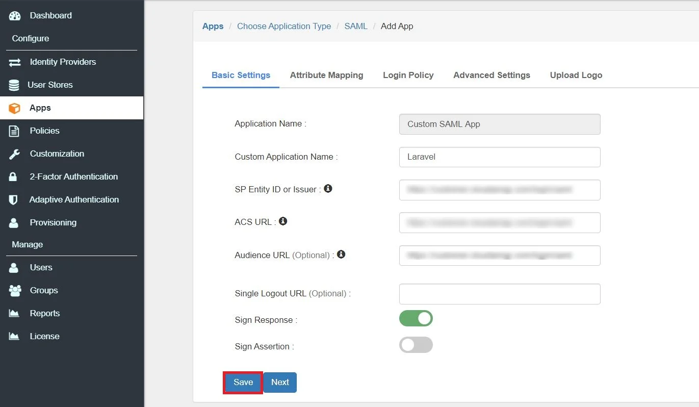Image resolution: width=699 pixels, height=407 pixels.
Task: Click info icon beside ACS URL
Action: [283, 221]
